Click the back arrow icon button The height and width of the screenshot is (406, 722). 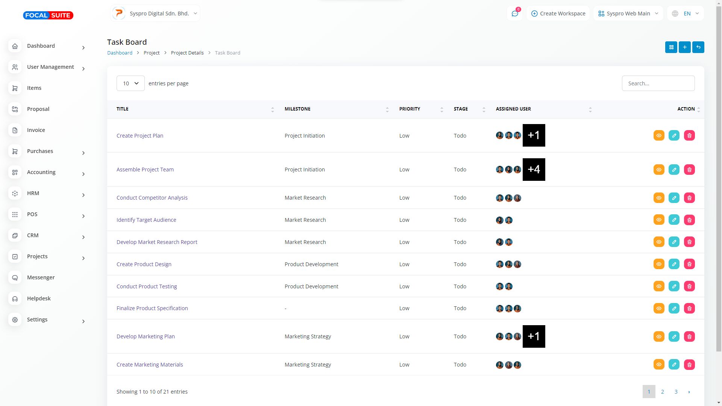(x=698, y=47)
